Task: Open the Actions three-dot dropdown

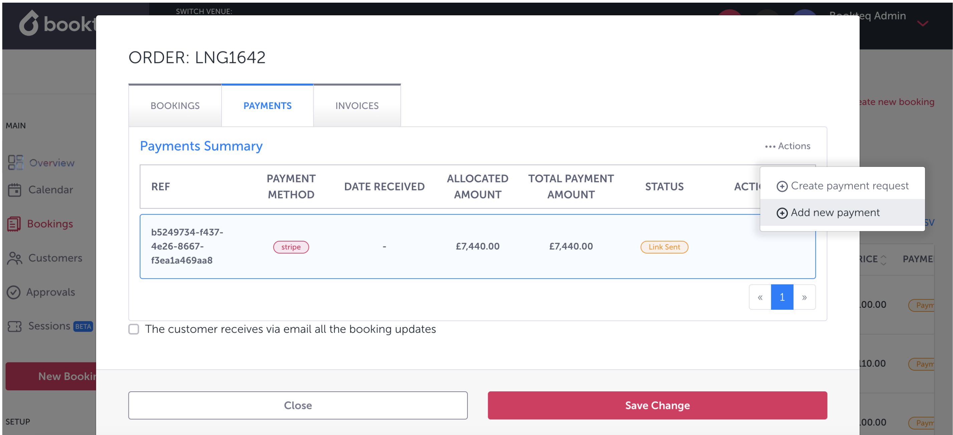Action: [787, 146]
